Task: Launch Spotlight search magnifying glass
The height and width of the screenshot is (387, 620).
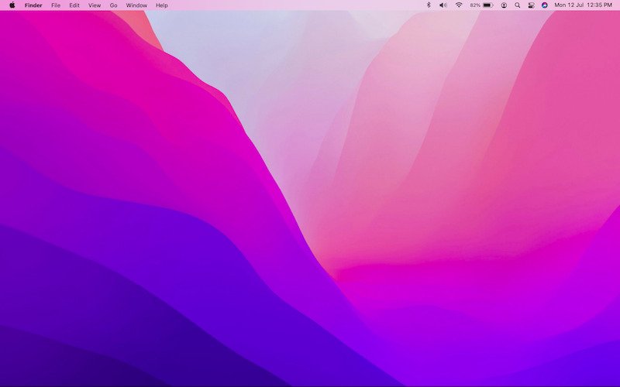Action: click(517, 5)
